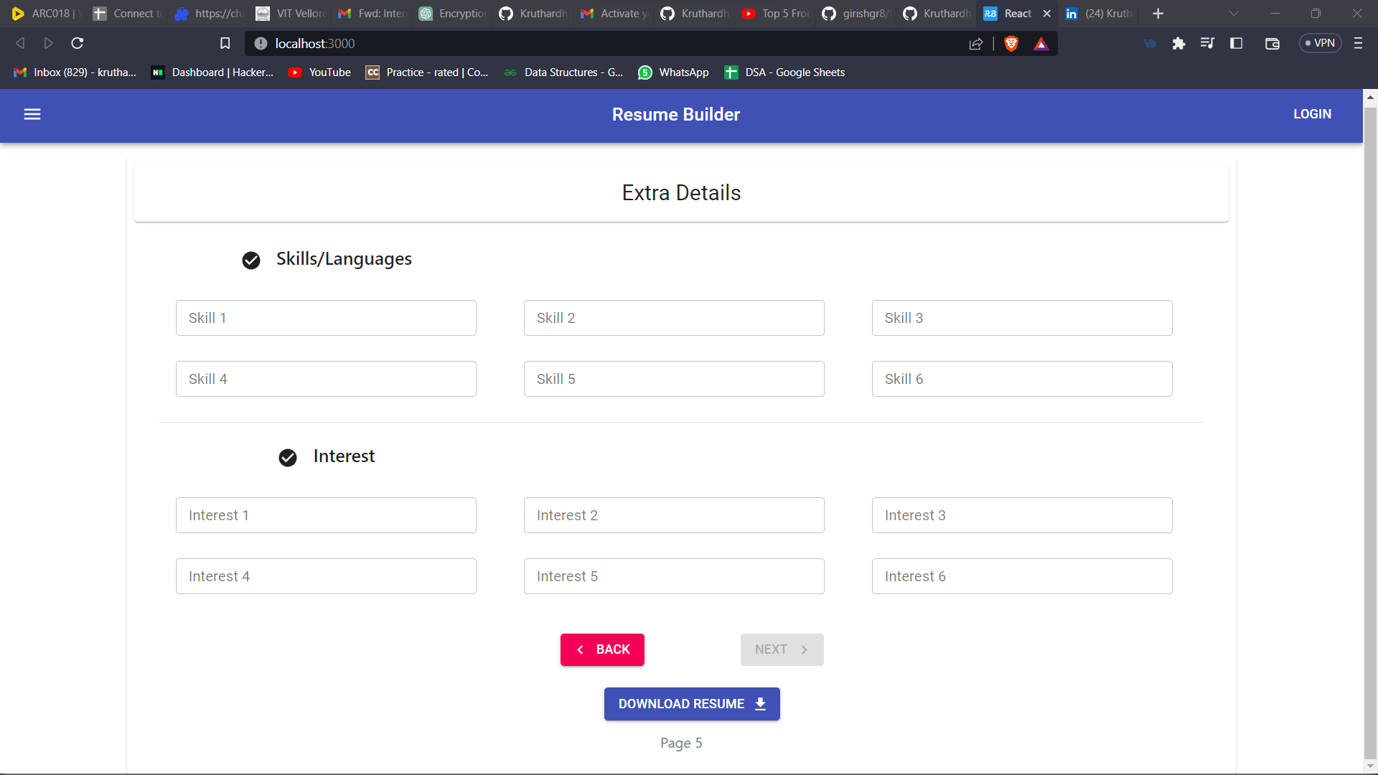Open the navigation hamburger menu

32,114
